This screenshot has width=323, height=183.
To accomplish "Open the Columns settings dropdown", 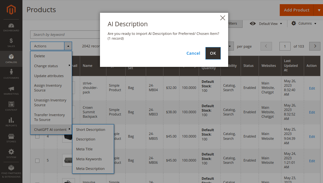I will tap(304, 23).
